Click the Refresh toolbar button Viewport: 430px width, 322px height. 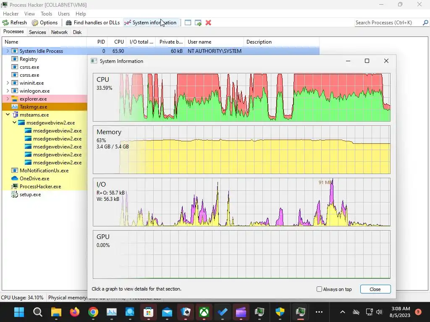(15, 23)
